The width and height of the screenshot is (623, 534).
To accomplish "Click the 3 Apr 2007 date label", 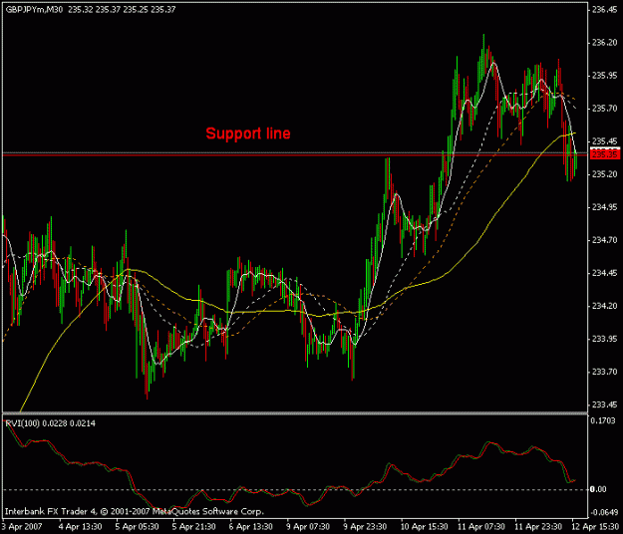I will tap(22, 527).
